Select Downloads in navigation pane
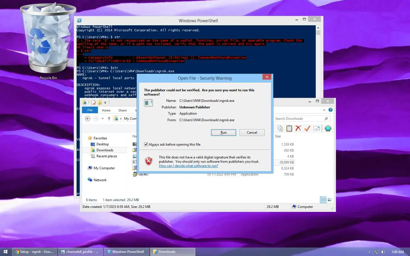410x256 pixels. click(x=105, y=150)
